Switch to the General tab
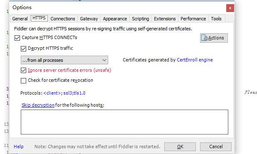The height and width of the screenshot is (154, 257). pyautogui.click(x=20, y=19)
